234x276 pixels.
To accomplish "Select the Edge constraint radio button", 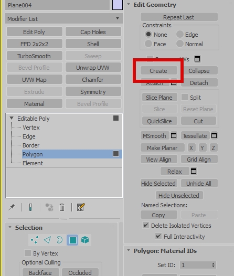I will 180,34.
